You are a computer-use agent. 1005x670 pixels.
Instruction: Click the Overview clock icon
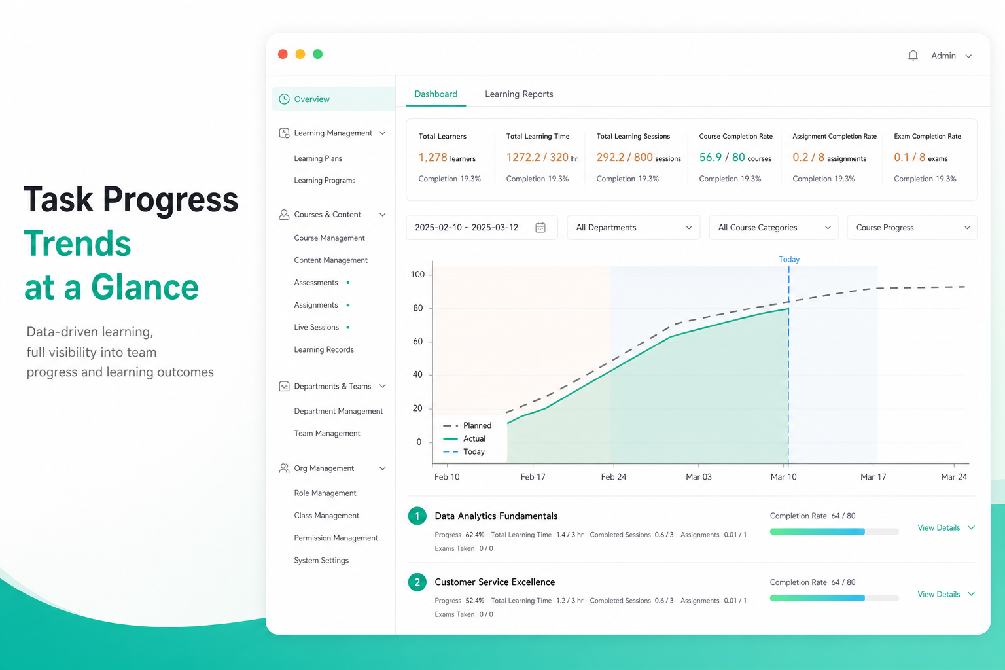click(x=284, y=99)
